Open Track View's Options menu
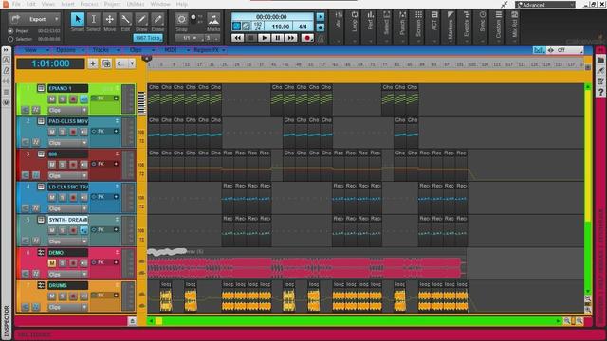 coord(69,50)
